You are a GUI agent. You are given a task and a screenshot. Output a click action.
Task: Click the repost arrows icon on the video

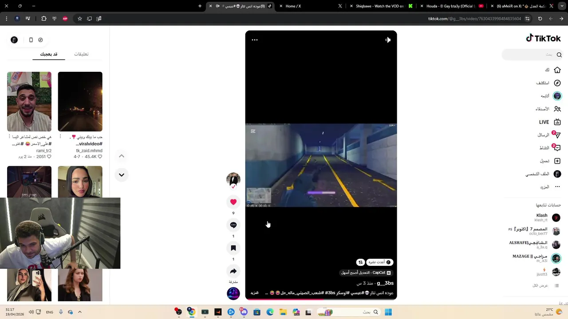(360, 262)
